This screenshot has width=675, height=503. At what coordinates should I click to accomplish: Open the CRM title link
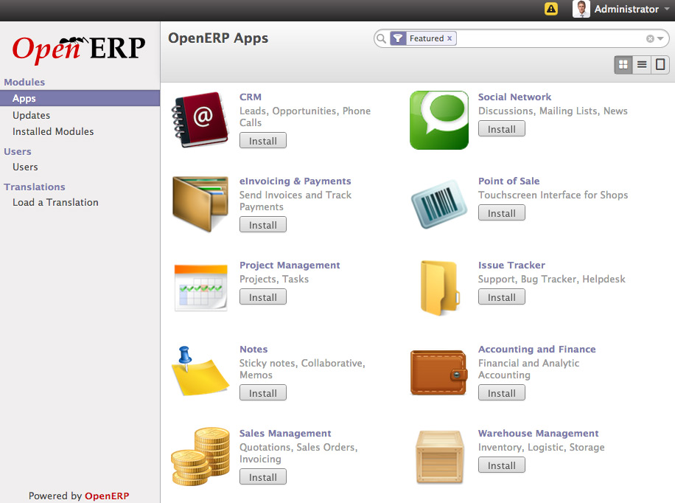[x=251, y=97]
